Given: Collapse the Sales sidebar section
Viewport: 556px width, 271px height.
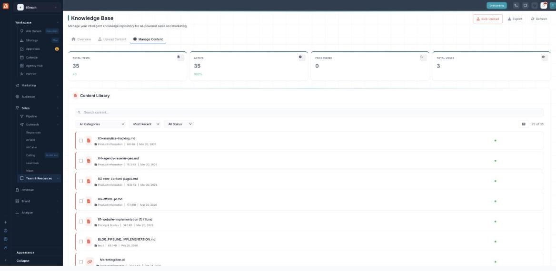Looking at the screenshot, I should click(37, 108).
